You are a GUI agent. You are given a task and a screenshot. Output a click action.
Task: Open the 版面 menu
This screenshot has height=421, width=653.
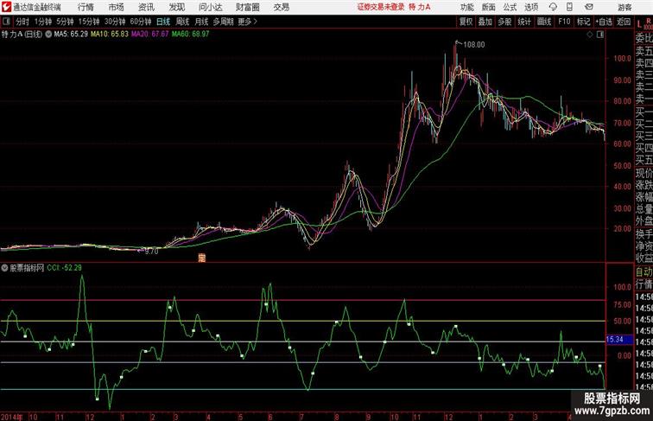(489, 7)
